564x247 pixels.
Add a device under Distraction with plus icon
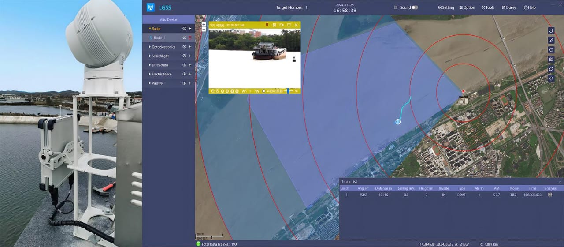coord(190,65)
